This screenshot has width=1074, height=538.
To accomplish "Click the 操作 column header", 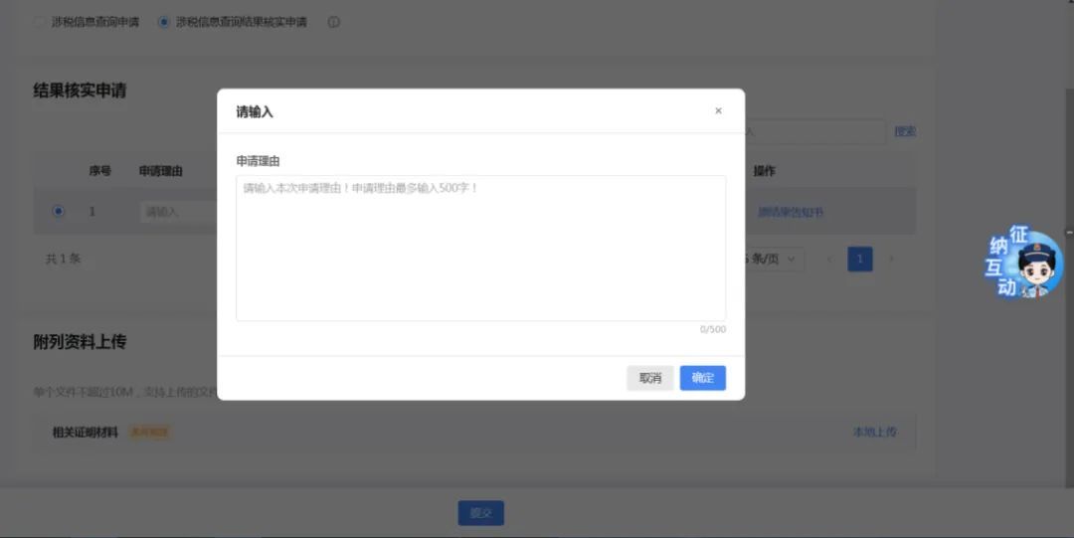I will [765, 171].
